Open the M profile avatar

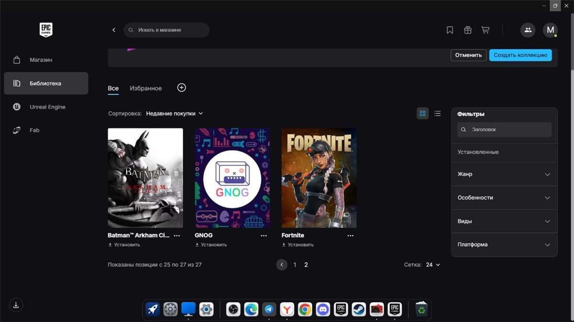550,30
